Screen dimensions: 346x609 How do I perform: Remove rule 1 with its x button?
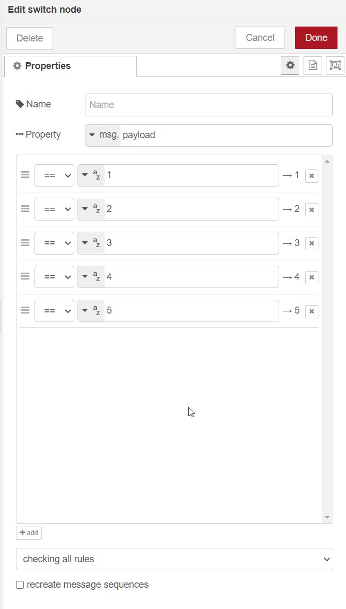click(312, 176)
